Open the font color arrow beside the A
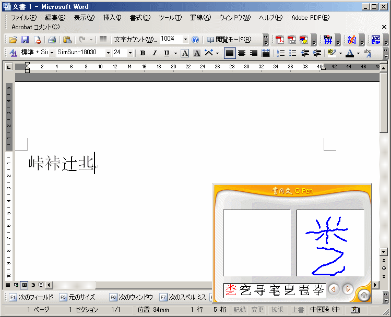Screen dimensions: 391x317 tap(358, 53)
